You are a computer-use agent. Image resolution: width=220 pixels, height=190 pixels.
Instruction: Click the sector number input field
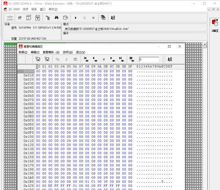[x=149, y=59]
